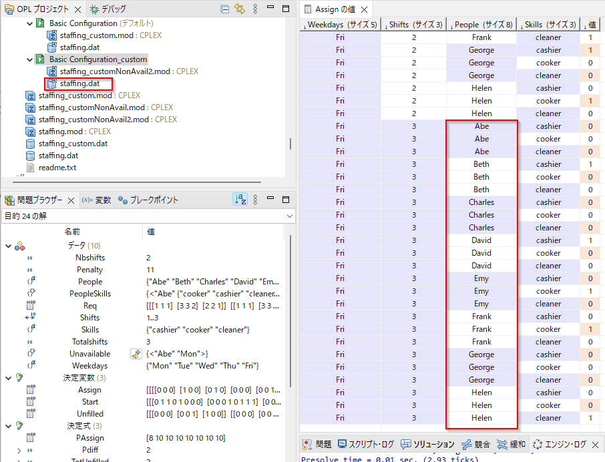Click the Shifts range icon
This screenshot has width=605, height=462.
[x=31, y=317]
